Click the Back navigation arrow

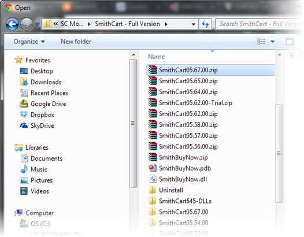(x=12, y=24)
